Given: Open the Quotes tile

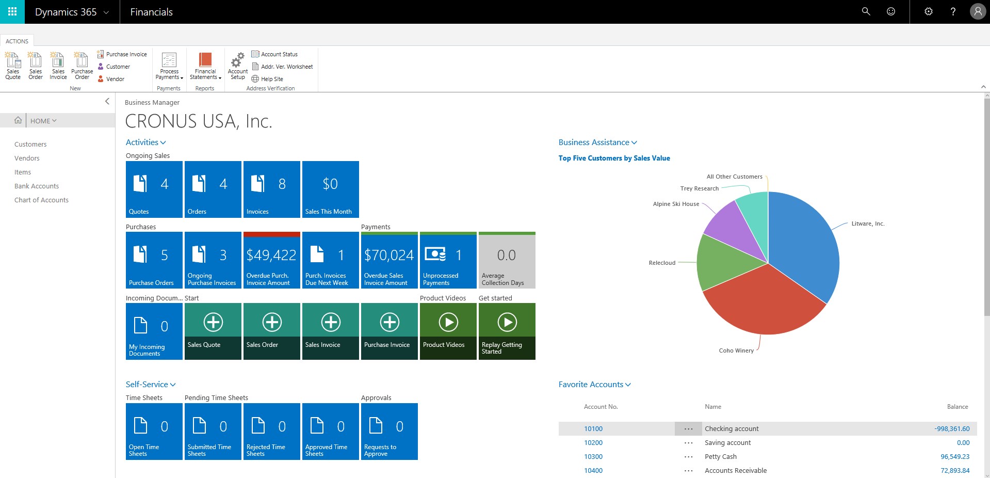Looking at the screenshot, I should click(x=154, y=189).
